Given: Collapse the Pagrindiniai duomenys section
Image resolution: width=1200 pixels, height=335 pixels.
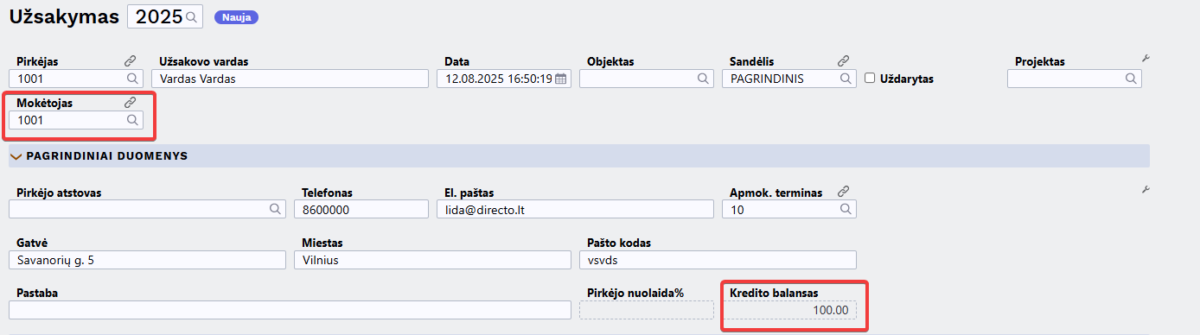Looking at the screenshot, I should (x=16, y=156).
